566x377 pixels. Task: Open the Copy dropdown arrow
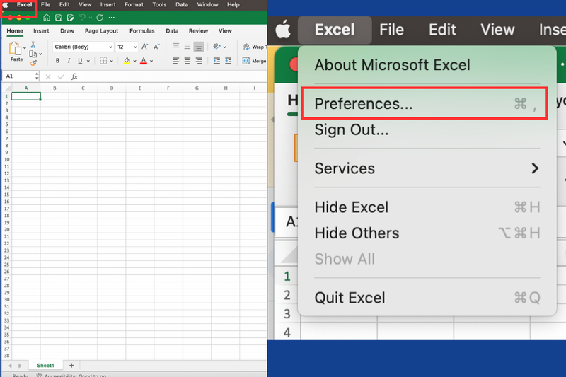click(40, 54)
